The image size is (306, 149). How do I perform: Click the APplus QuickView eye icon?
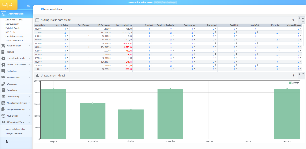click(3, 122)
